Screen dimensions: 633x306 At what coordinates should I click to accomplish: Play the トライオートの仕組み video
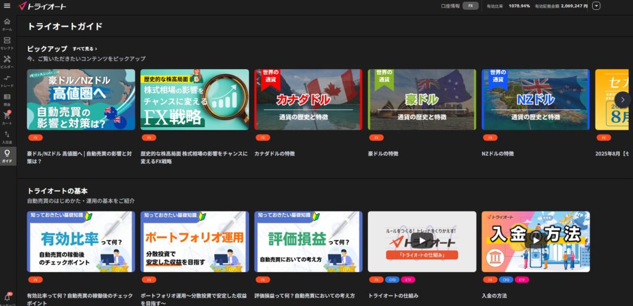(x=422, y=241)
